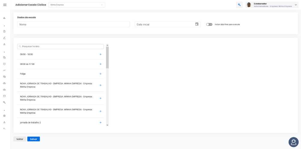Add the 08:00 - 18:00 schedule with plus
The image size is (301, 149).
tap(101, 54)
